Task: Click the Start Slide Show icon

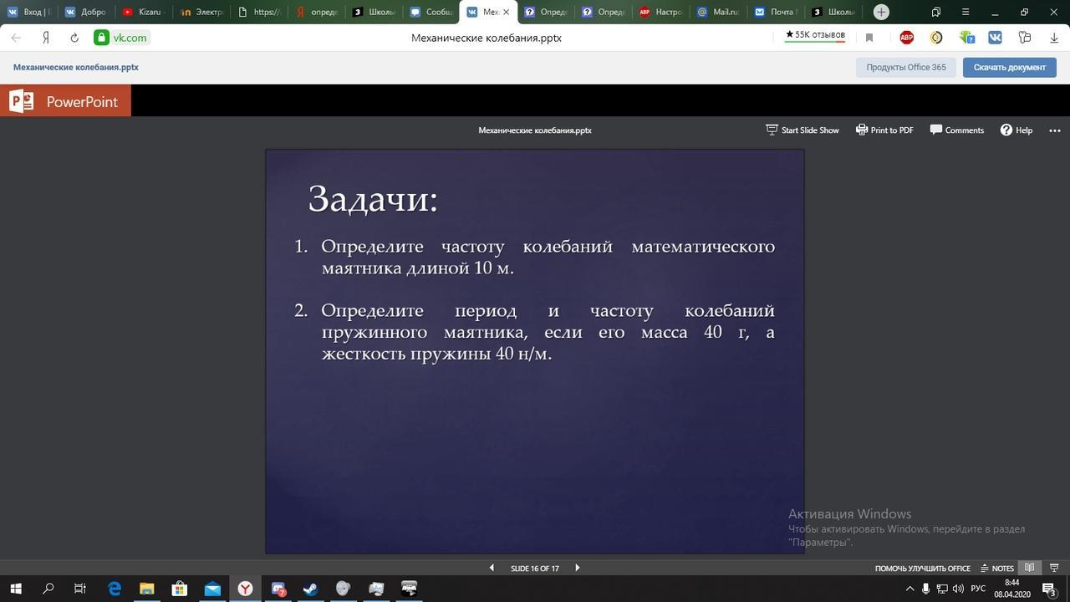Action: click(x=772, y=130)
